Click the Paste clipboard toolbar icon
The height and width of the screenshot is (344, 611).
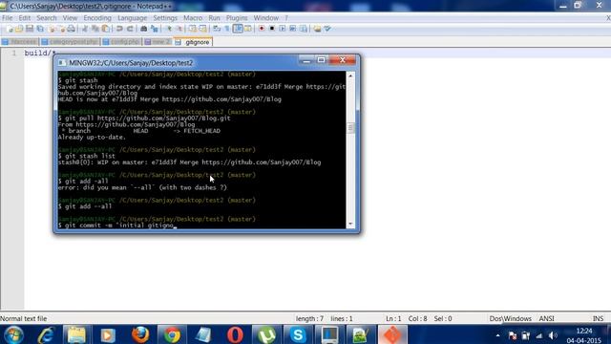[105, 29]
